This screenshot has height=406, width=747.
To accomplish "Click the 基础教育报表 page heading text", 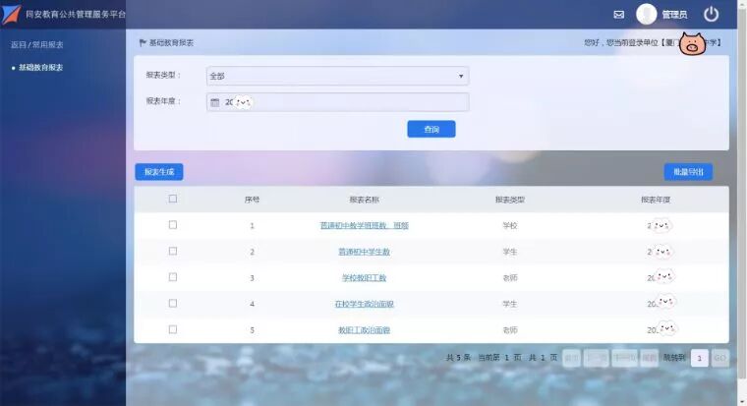I will coord(171,43).
